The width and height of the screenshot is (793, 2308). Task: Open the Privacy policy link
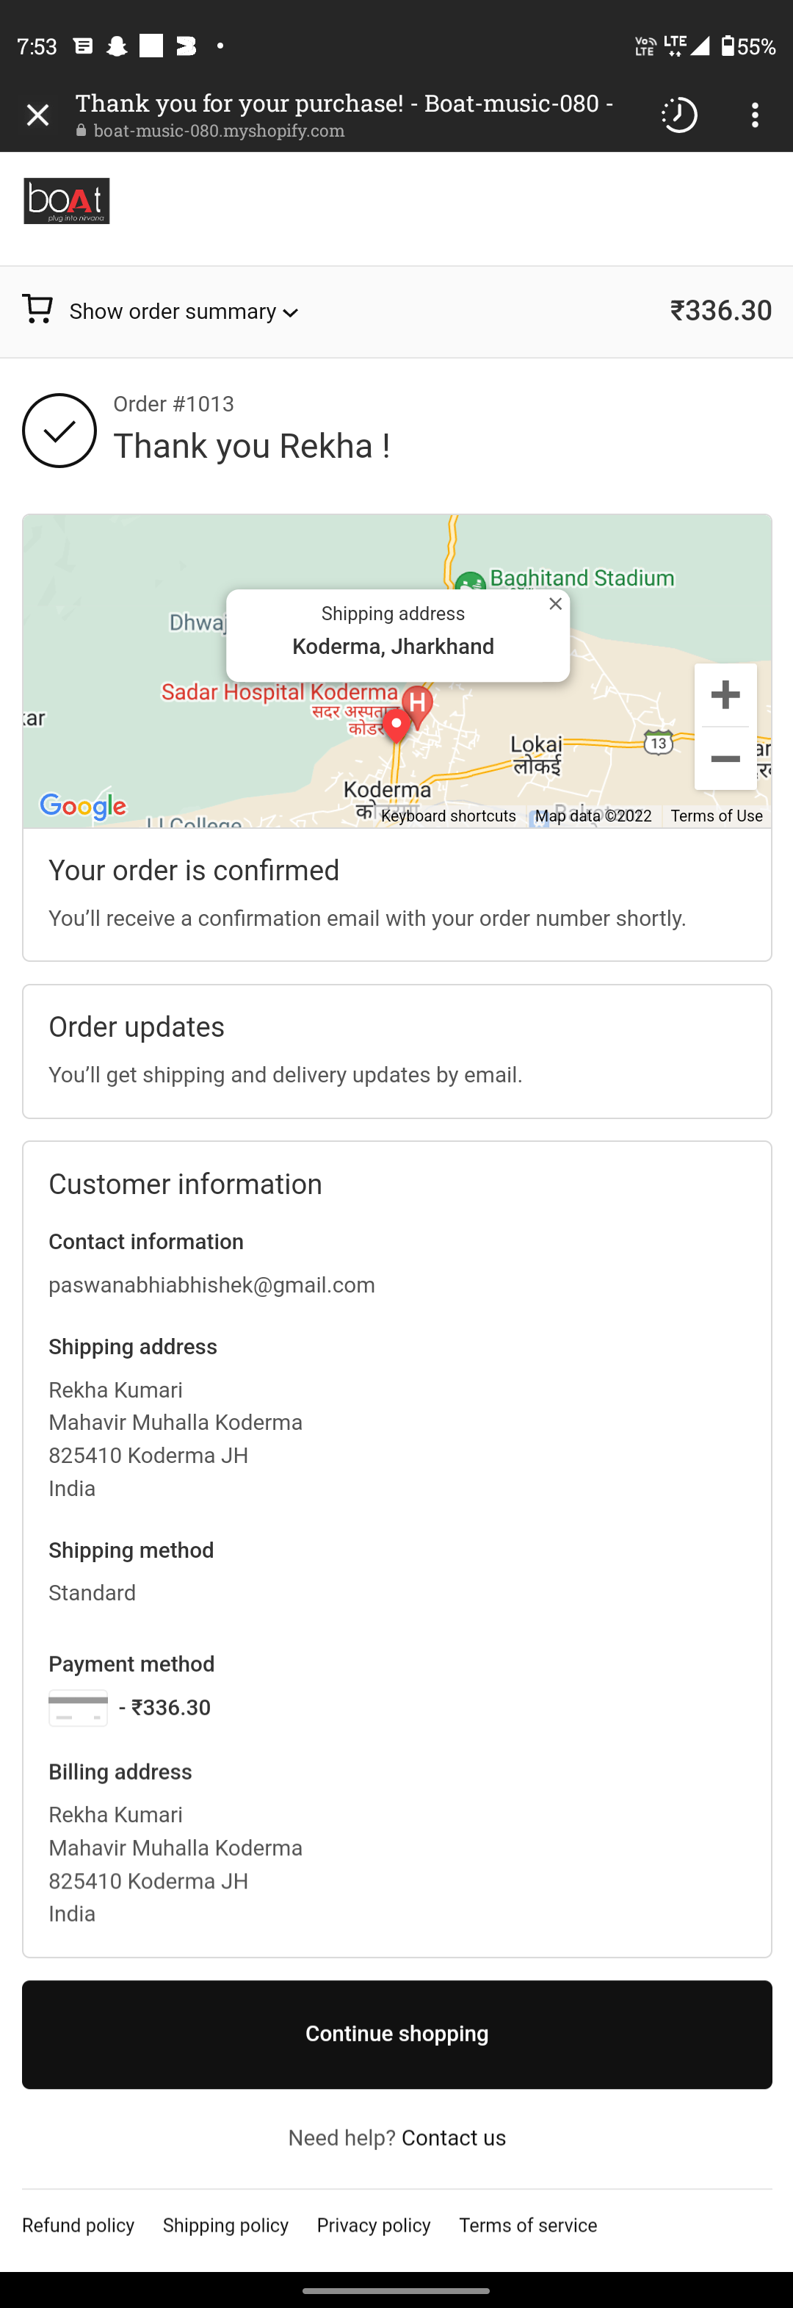(x=373, y=2225)
